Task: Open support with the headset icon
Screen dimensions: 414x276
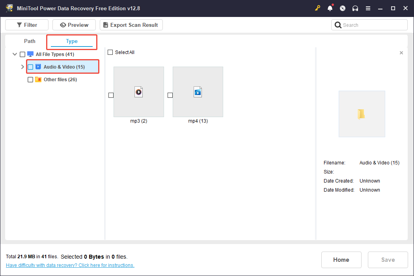Action: click(355, 8)
